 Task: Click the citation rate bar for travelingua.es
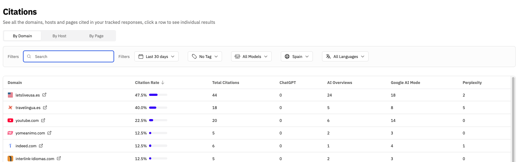click(158, 107)
